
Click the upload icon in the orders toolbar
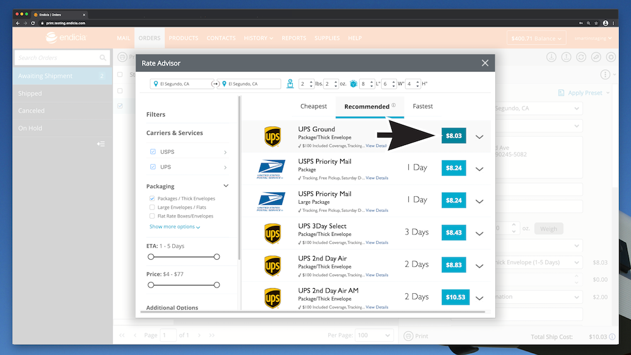click(566, 57)
